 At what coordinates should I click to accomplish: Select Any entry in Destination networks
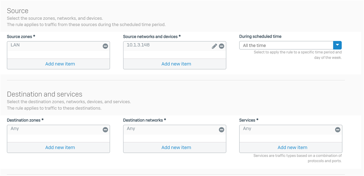pos(175,130)
